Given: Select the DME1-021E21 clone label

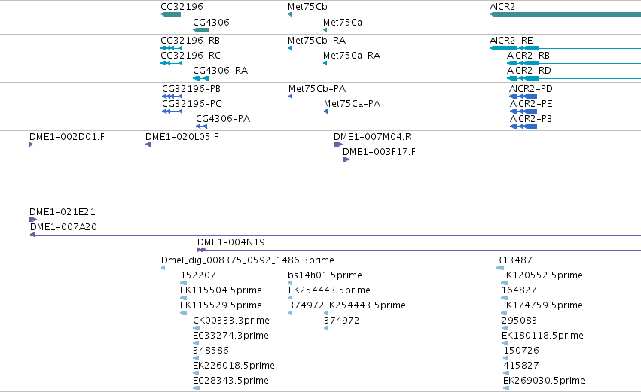Looking at the screenshot, I should click(62, 212).
